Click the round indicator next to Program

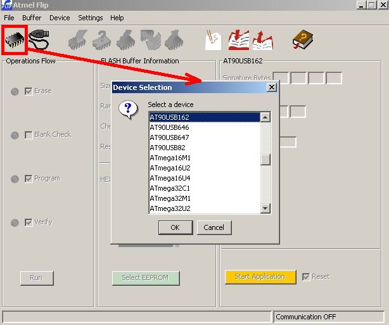click(15, 179)
